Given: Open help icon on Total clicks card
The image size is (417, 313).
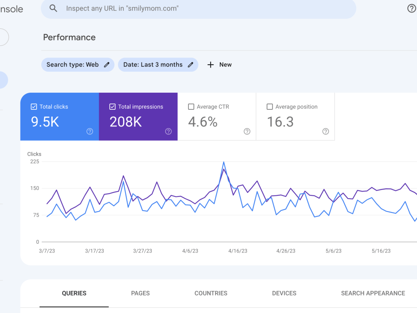Looking at the screenshot, I should [90, 131].
